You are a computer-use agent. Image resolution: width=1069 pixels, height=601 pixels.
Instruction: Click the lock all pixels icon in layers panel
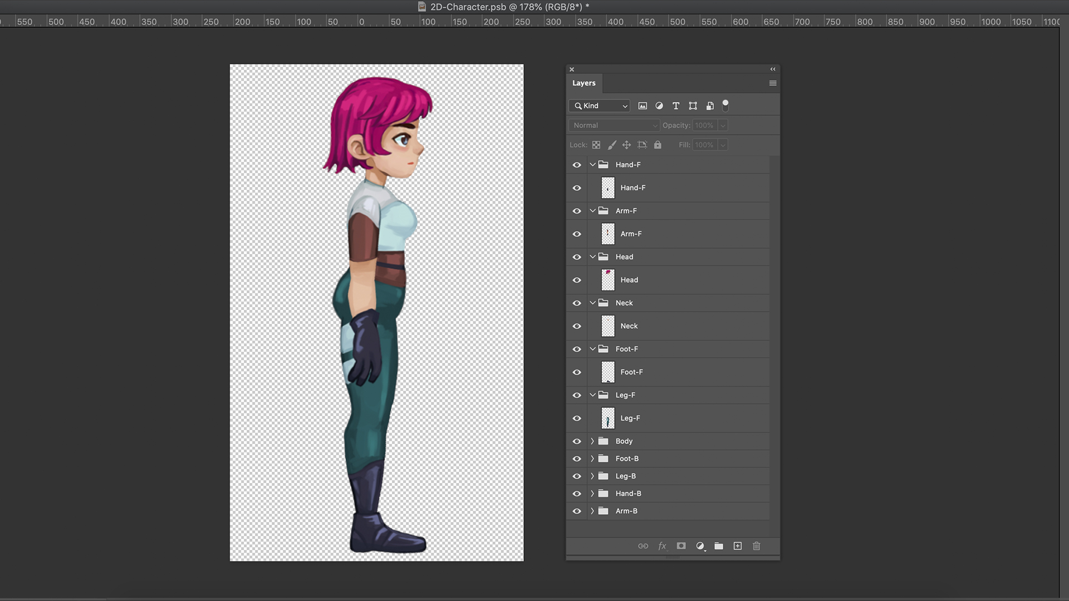click(658, 144)
